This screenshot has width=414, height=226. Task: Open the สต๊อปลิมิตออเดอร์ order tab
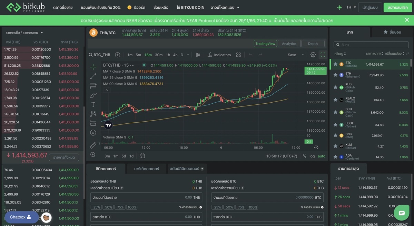pyautogui.click(x=187, y=169)
